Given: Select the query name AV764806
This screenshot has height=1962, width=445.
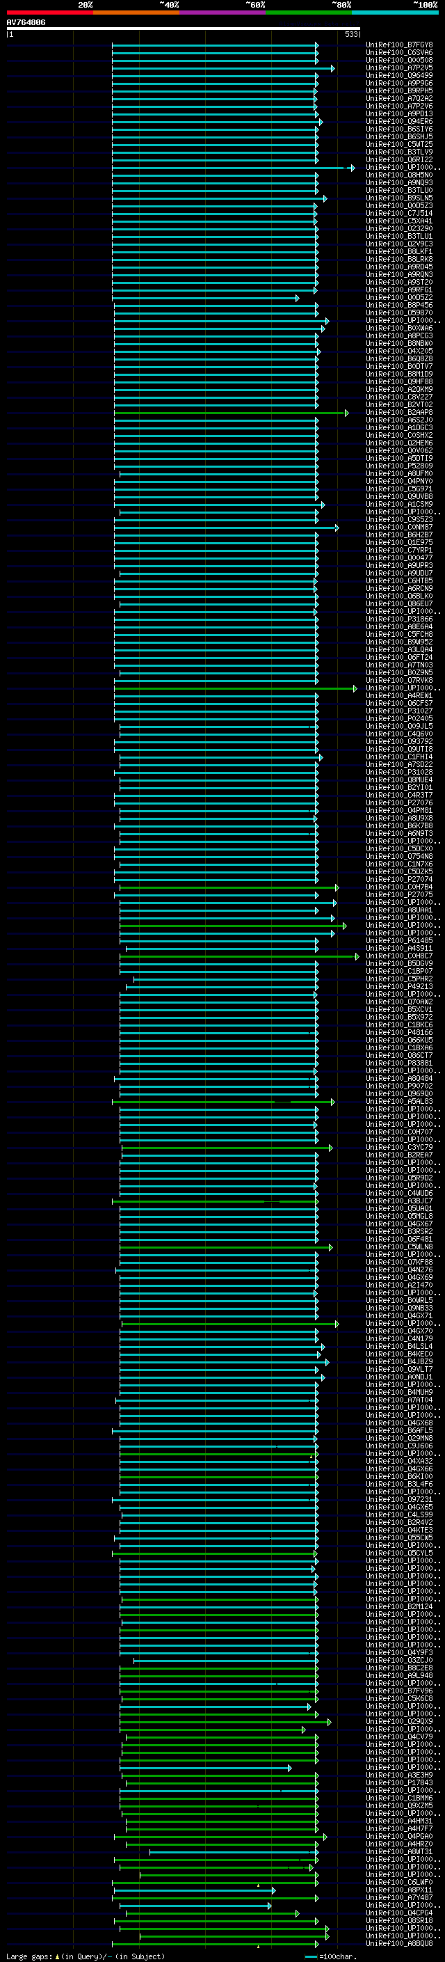Looking at the screenshot, I should (26, 22).
